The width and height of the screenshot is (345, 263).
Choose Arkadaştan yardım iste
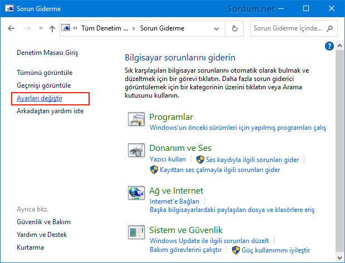(x=50, y=111)
